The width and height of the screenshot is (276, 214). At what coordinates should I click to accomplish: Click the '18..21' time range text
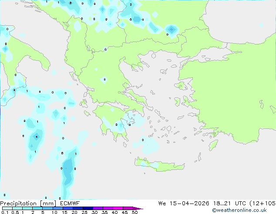pyautogui.click(x=222, y=204)
